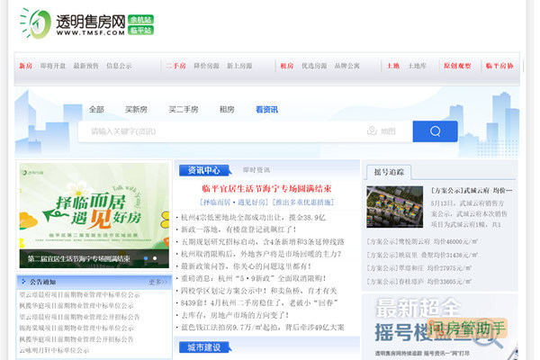The height and width of the screenshot is (360, 540).
Task: Open the 租房 navigation menu
Action: point(286,66)
